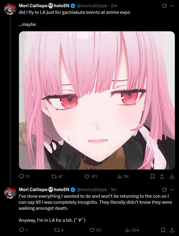The width and height of the screenshot is (179, 236).
Task: Repost the first tweet with 47 reposts
Action: click(x=54, y=176)
